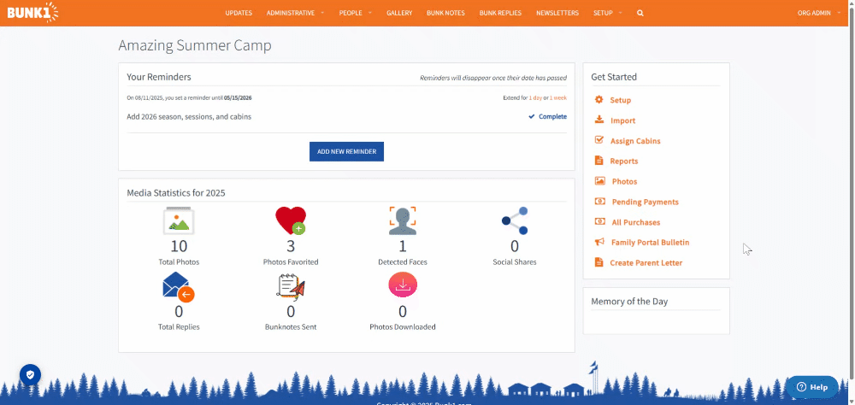Open the Newsletters menu item

tap(557, 13)
